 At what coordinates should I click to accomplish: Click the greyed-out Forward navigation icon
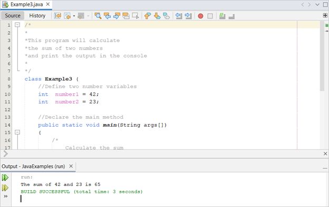(x=81, y=16)
